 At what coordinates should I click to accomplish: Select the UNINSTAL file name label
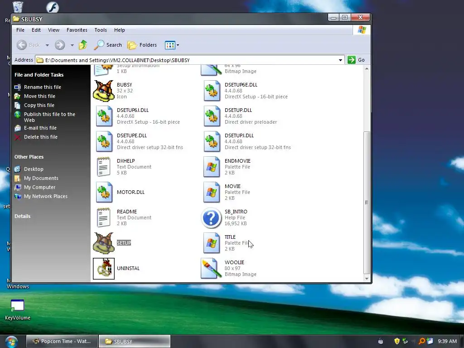tap(128, 268)
